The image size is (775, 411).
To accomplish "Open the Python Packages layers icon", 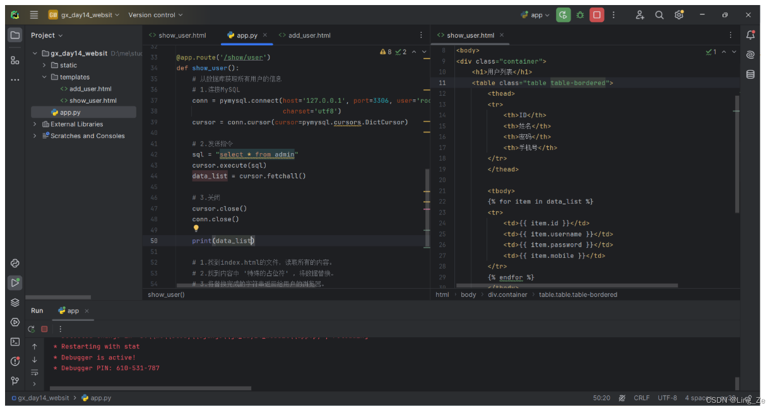I will [15, 303].
